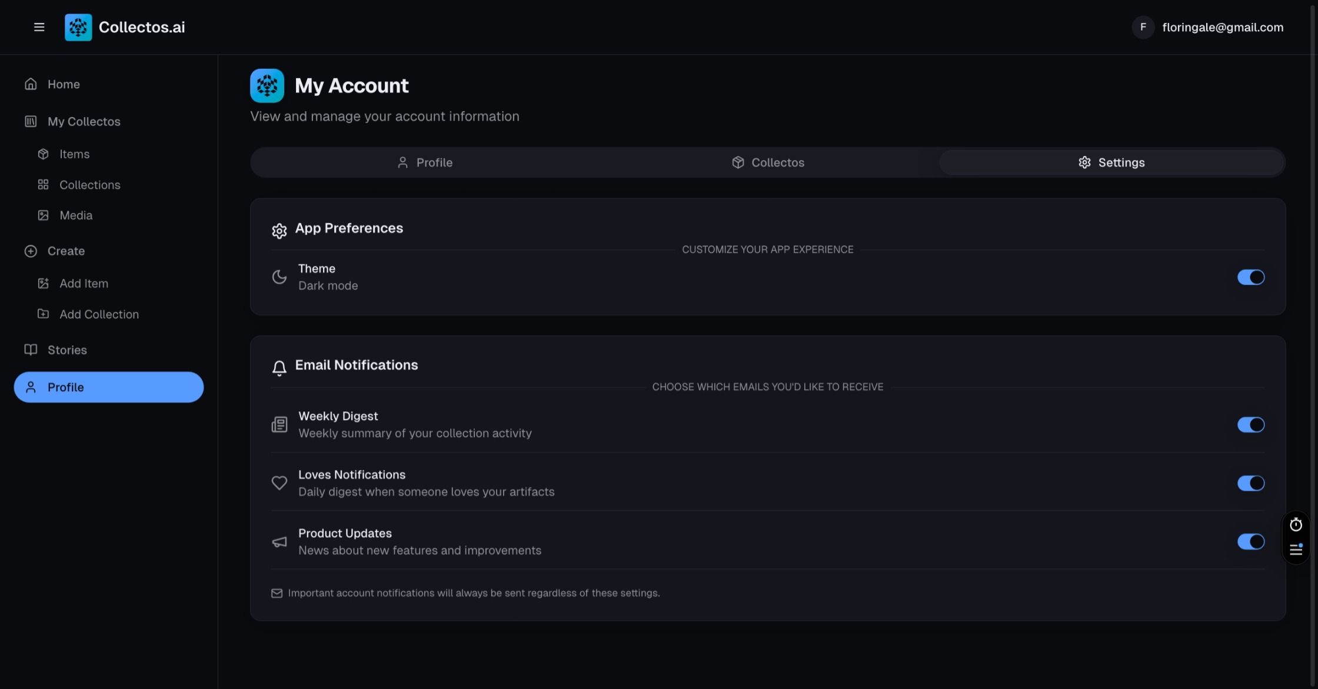Open Add Item in the sidebar
Image resolution: width=1318 pixels, height=689 pixels.
coord(84,284)
